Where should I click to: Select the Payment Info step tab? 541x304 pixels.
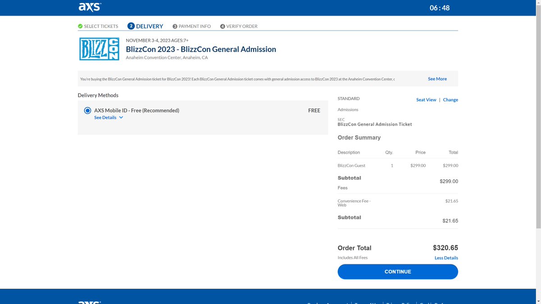coord(192,27)
